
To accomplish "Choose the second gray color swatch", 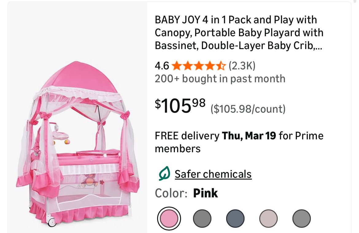I will pyautogui.click(x=202, y=219).
